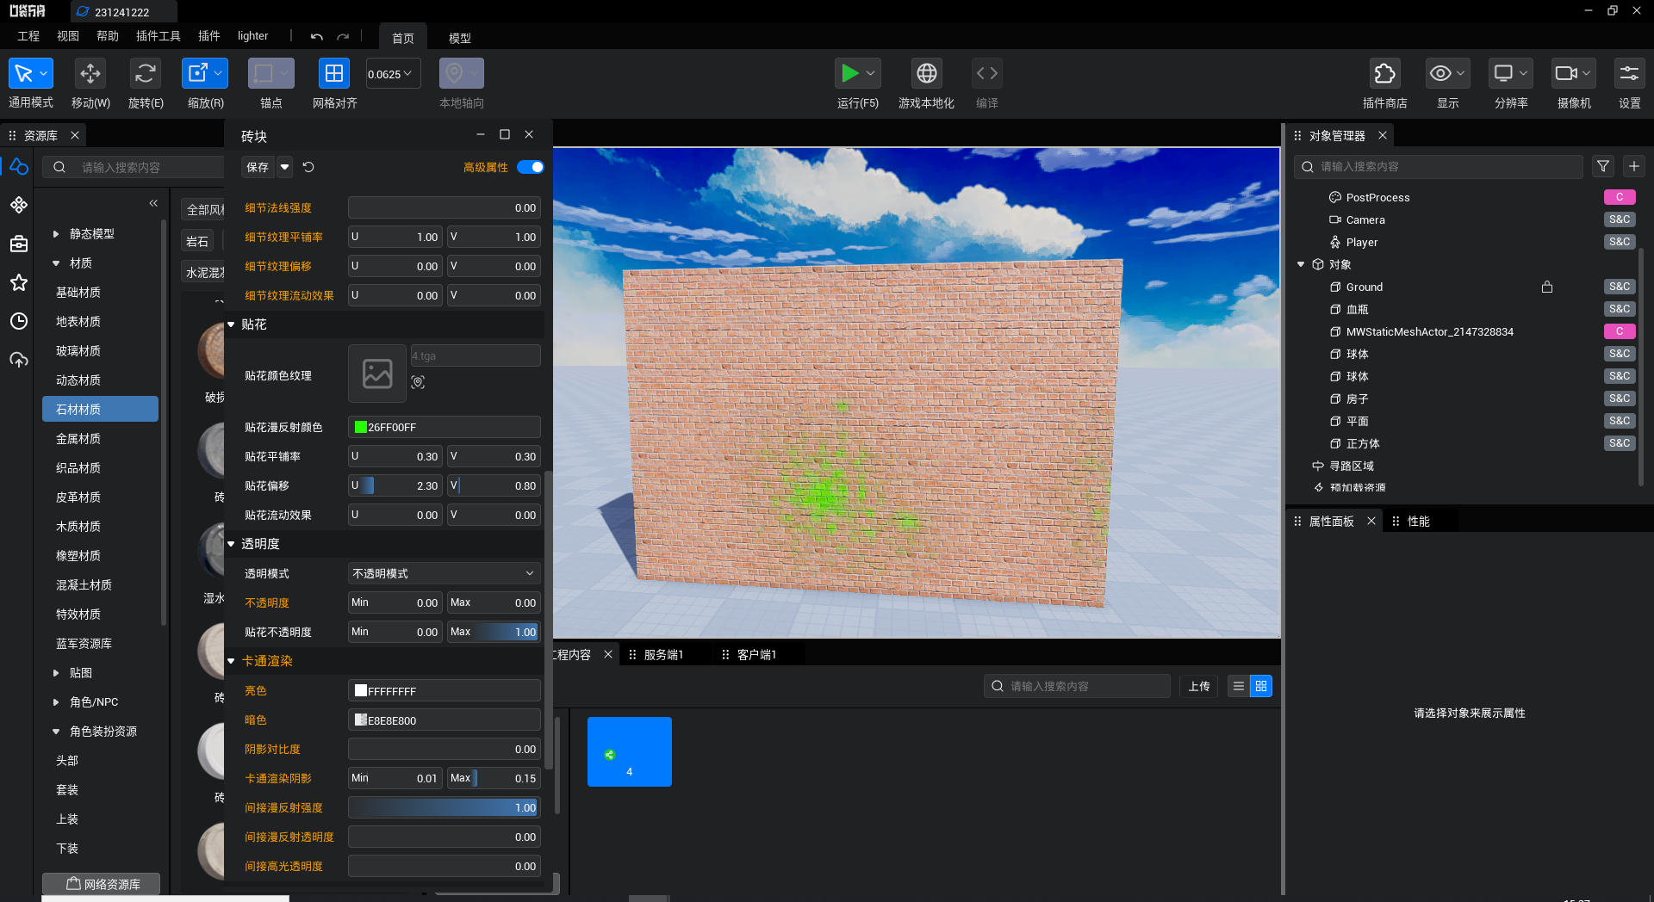Viewport: 1654px width, 902px height.
Task: Toggle the 高级属性 switch off
Action: (531, 167)
